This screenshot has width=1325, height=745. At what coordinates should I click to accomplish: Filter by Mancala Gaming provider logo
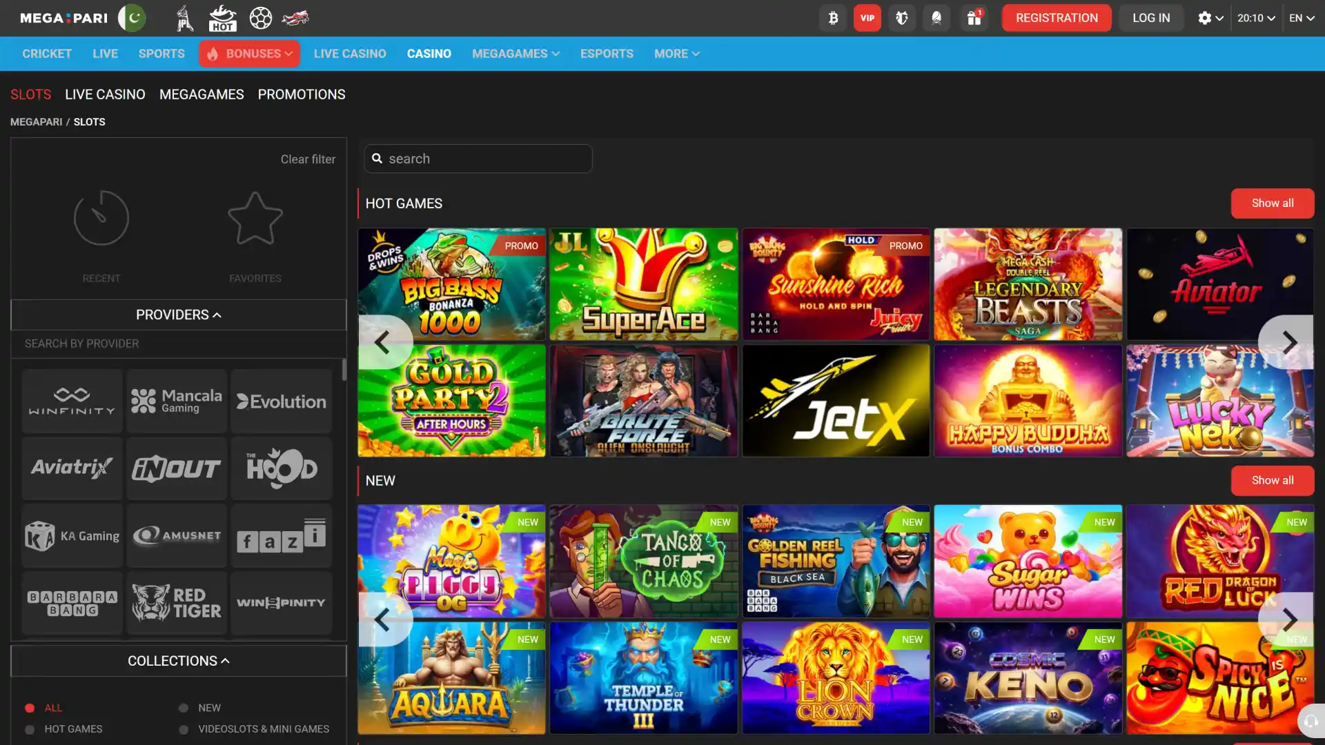point(177,401)
